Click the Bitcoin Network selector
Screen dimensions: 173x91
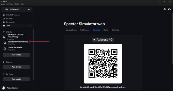[x=17, y=9]
